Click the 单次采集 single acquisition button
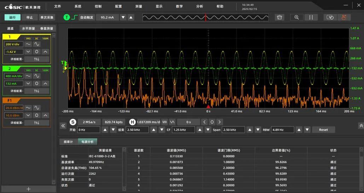This screenshot has width=364, height=193. click(x=47, y=17)
